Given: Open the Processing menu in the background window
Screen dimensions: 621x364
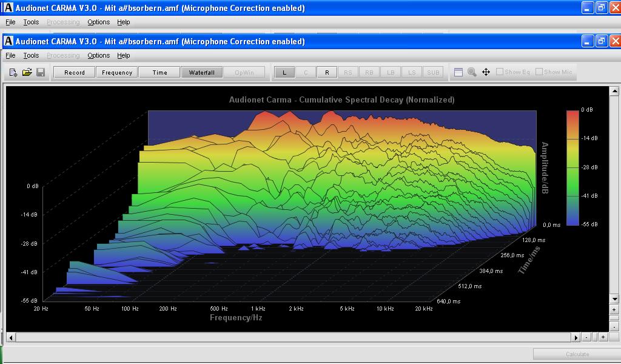Looking at the screenshot, I should click(63, 22).
